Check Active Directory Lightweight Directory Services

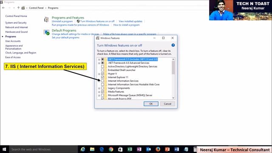(102, 66)
